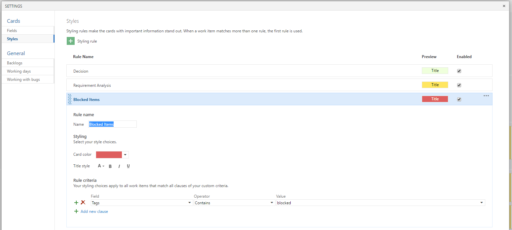Open the font color picker icon

[100, 166]
